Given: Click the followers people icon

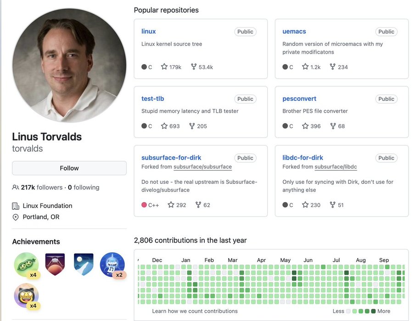Looking at the screenshot, I should pyautogui.click(x=16, y=188).
